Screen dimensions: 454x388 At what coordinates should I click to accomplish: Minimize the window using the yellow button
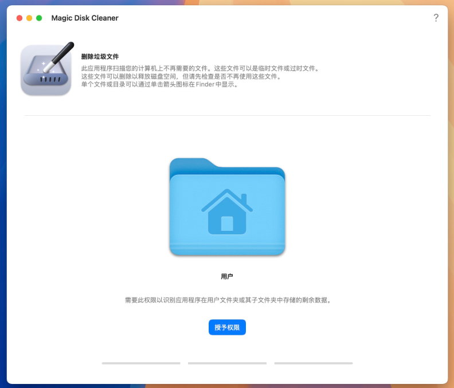pyautogui.click(x=29, y=18)
